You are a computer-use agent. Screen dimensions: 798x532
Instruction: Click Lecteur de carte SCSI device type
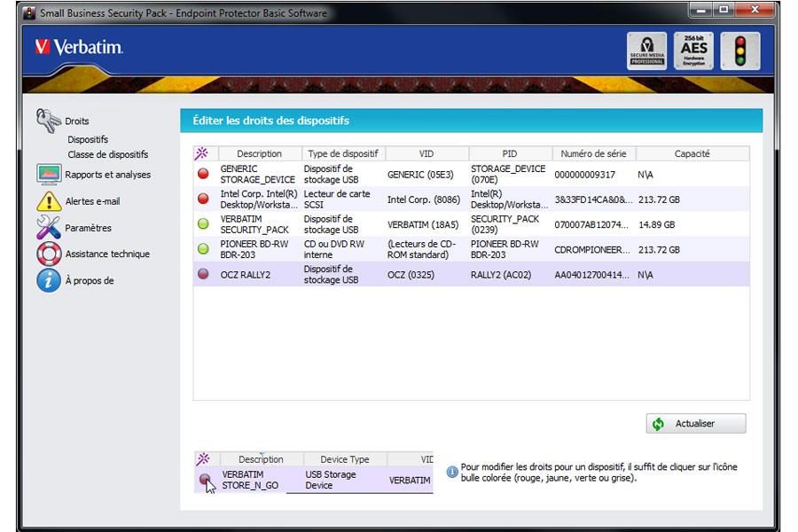pyautogui.click(x=337, y=199)
